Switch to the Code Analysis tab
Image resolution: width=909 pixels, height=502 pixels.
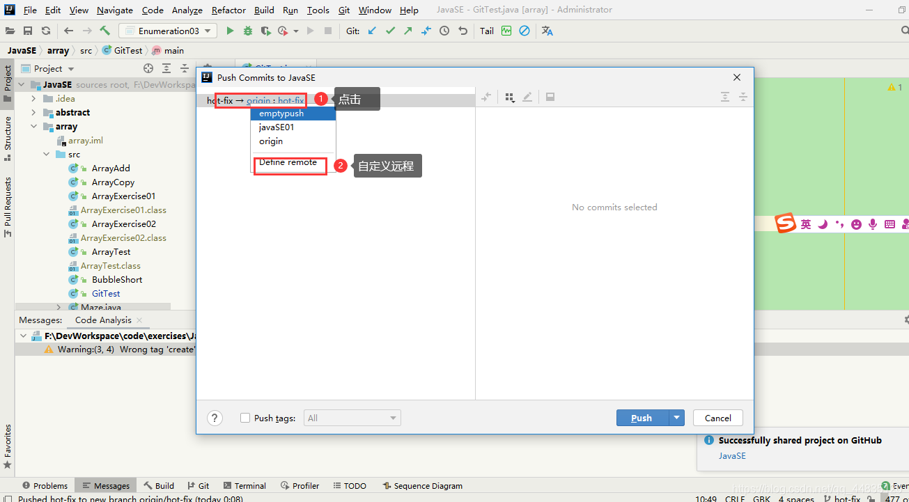(103, 320)
